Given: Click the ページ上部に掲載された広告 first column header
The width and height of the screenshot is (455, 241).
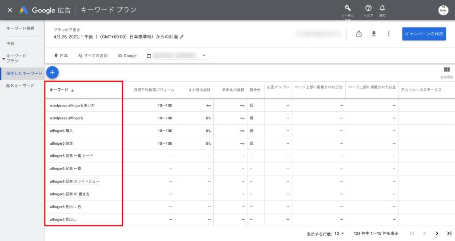Looking at the screenshot, I should point(319,87).
